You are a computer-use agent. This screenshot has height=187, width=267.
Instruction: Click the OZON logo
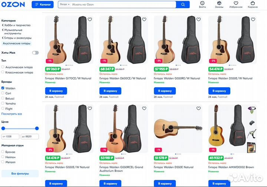[13, 4]
